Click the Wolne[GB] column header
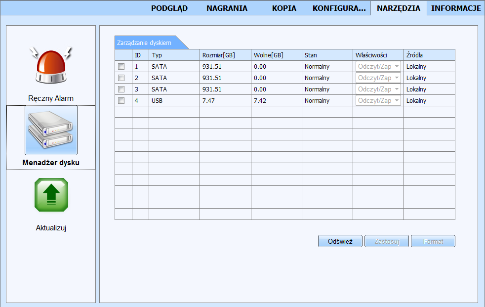485x307 pixels. click(277, 55)
